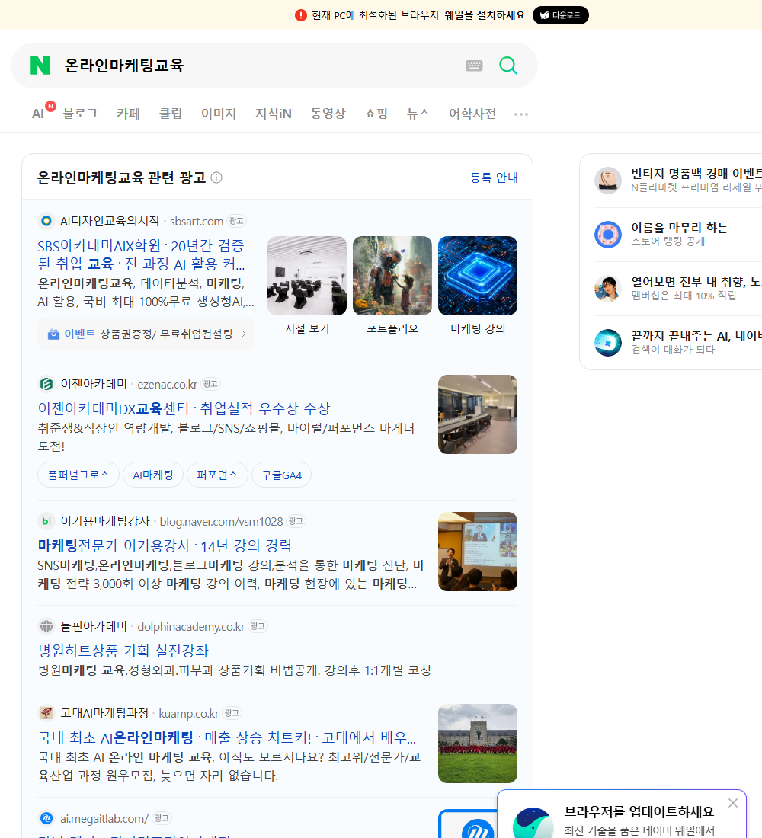762x838 pixels.
Task: Switch to the 어학사전 tab
Action: pos(472,114)
